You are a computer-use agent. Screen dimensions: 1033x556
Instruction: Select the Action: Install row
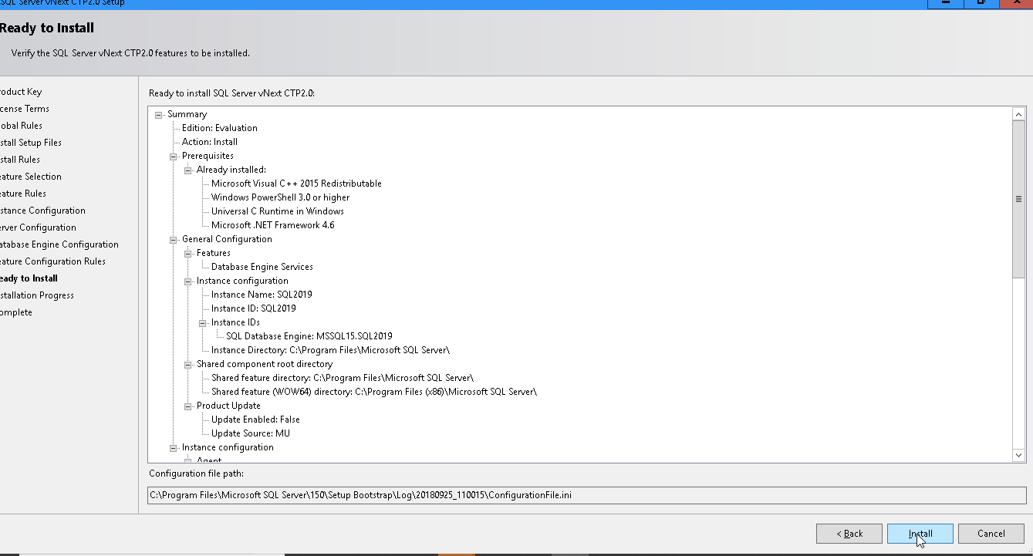click(x=210, y=142)
